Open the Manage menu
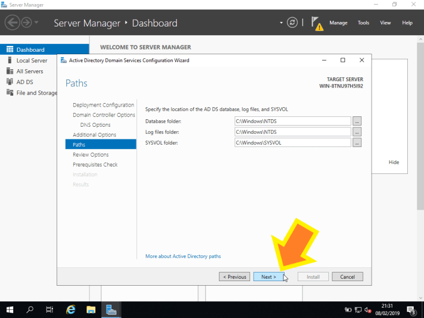 338,23
